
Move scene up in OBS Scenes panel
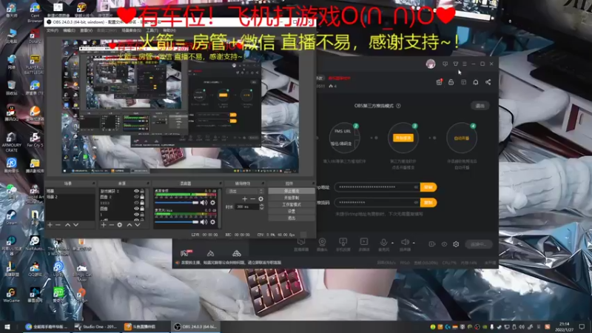pos(67,225)
